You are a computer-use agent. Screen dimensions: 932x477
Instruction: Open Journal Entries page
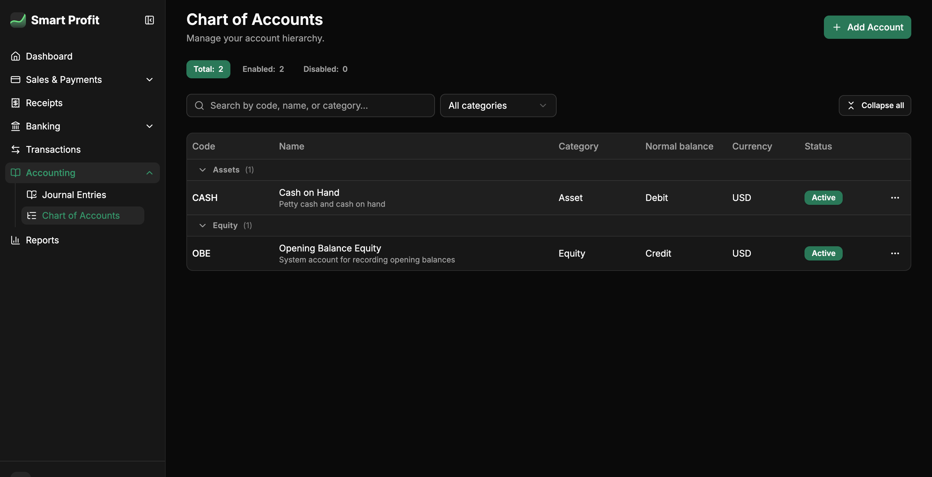click(83, 195)
